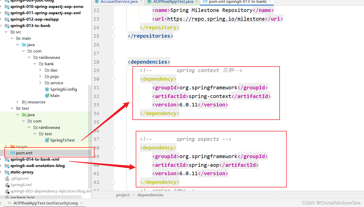Select Main class in the project tree
The width and height of the screenshot is (364, 207).
click(x=55, y=95)
